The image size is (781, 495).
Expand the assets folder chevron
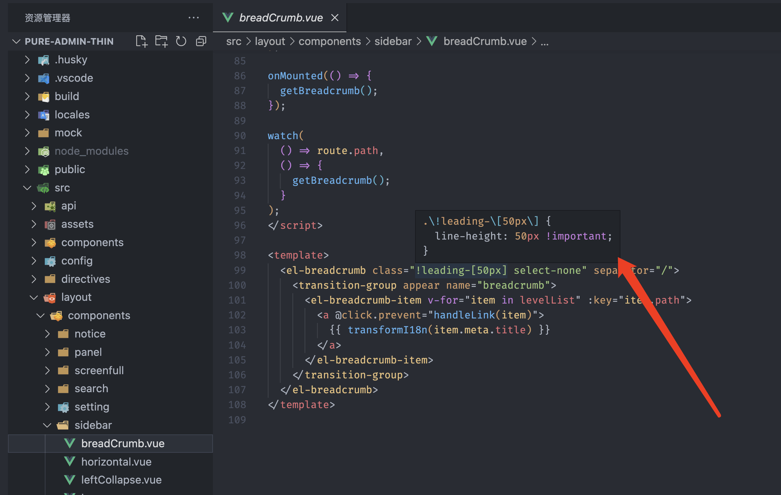pos(34,224)
